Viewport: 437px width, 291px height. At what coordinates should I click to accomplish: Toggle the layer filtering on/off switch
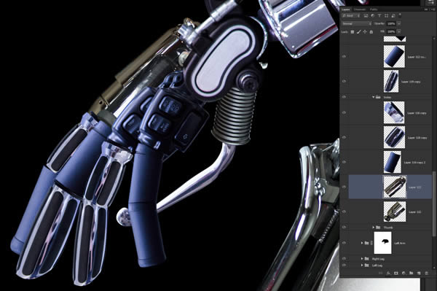(x=400, y=15)
